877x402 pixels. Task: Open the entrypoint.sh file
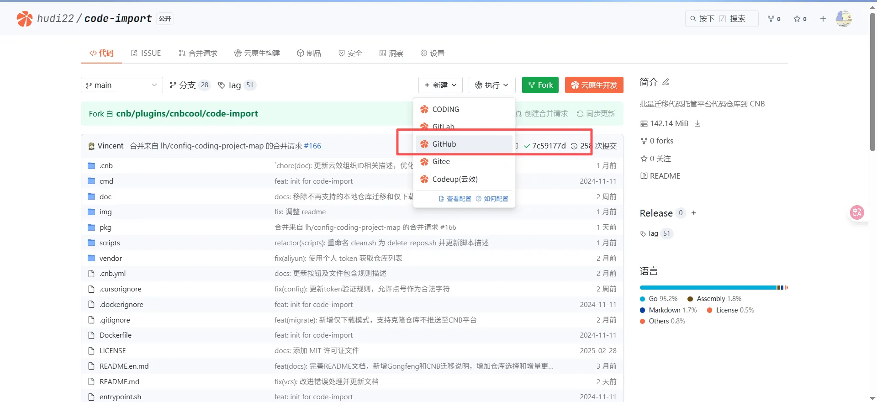[x=120, y=397]
